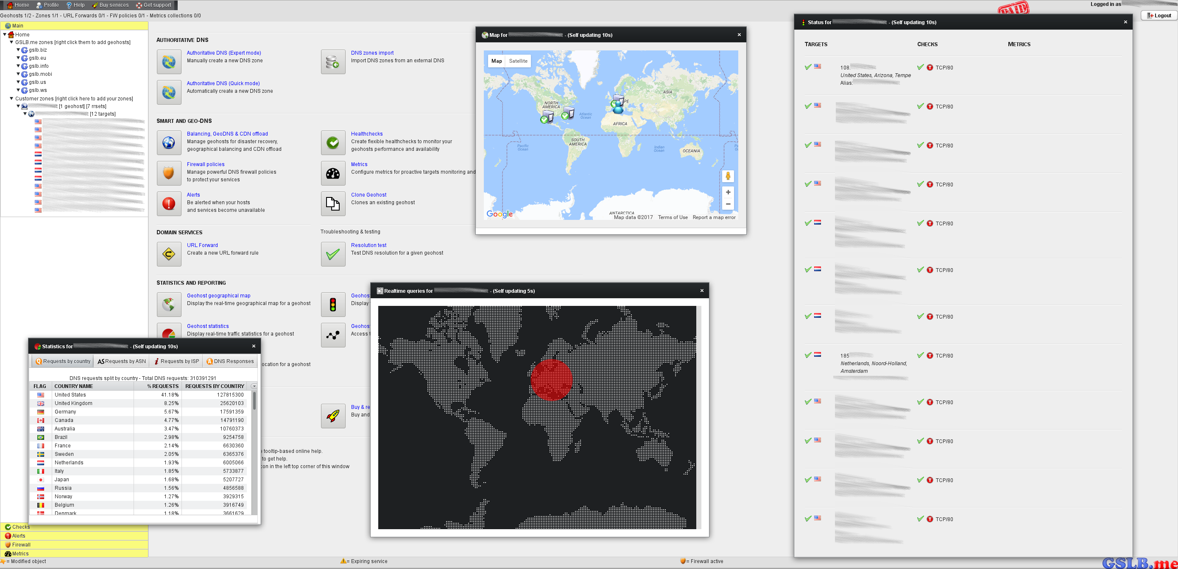Click the rocket Buy services icon

pos(333,416)
